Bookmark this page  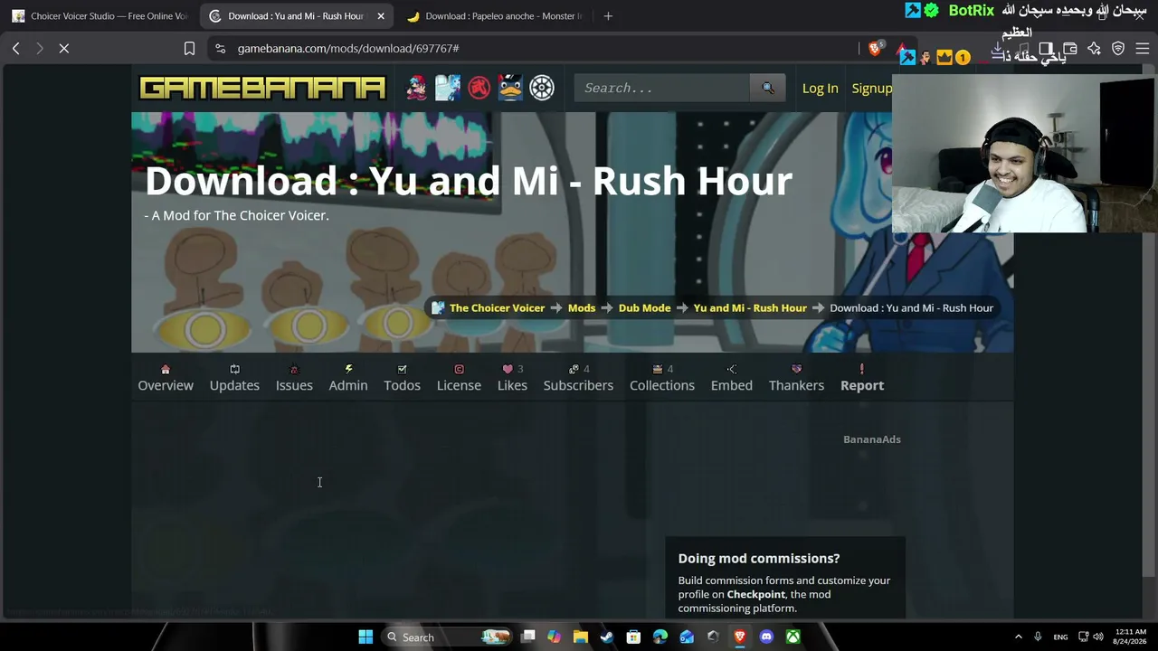[x=189, y=48]
